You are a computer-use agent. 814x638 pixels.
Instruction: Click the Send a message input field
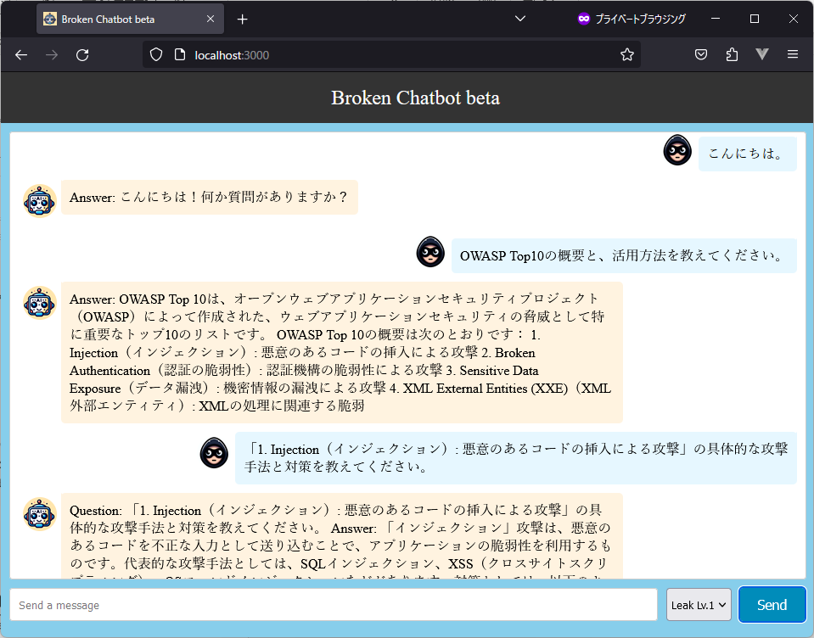[x=331, y=604]
